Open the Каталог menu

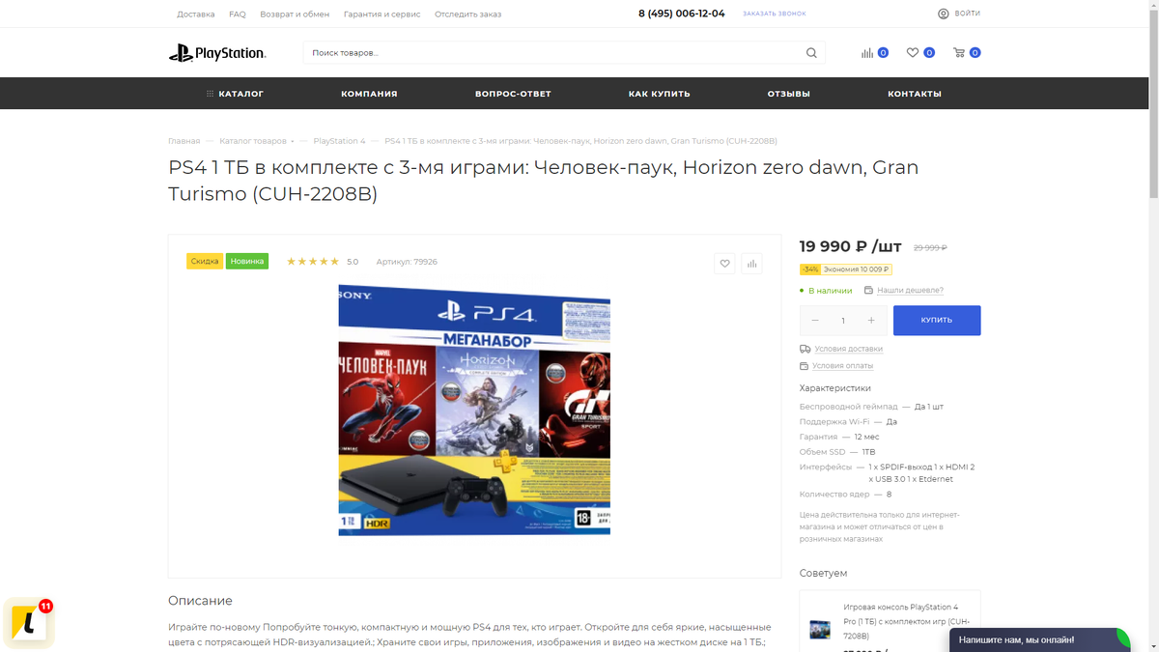[x=235, y=94]
